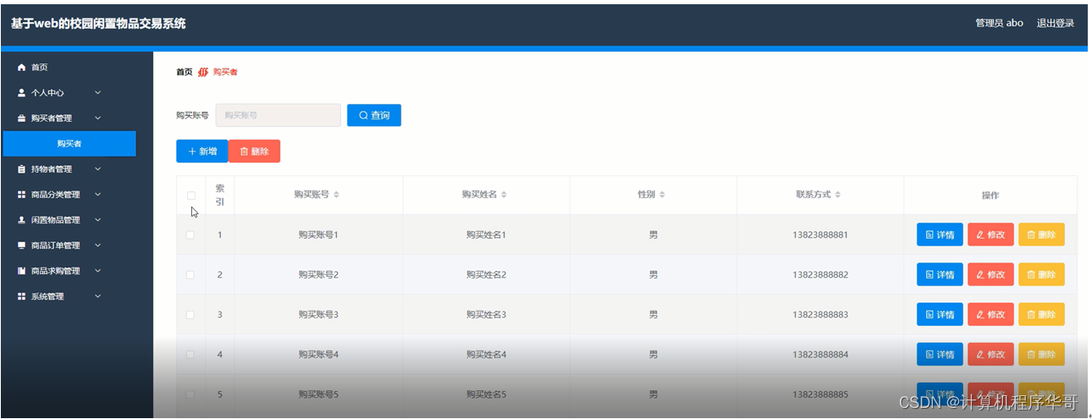The height and width of the screenshot is (419, 1092).
Task: Open 详情 for 购买账号4
Action: [x=940, y=354]
